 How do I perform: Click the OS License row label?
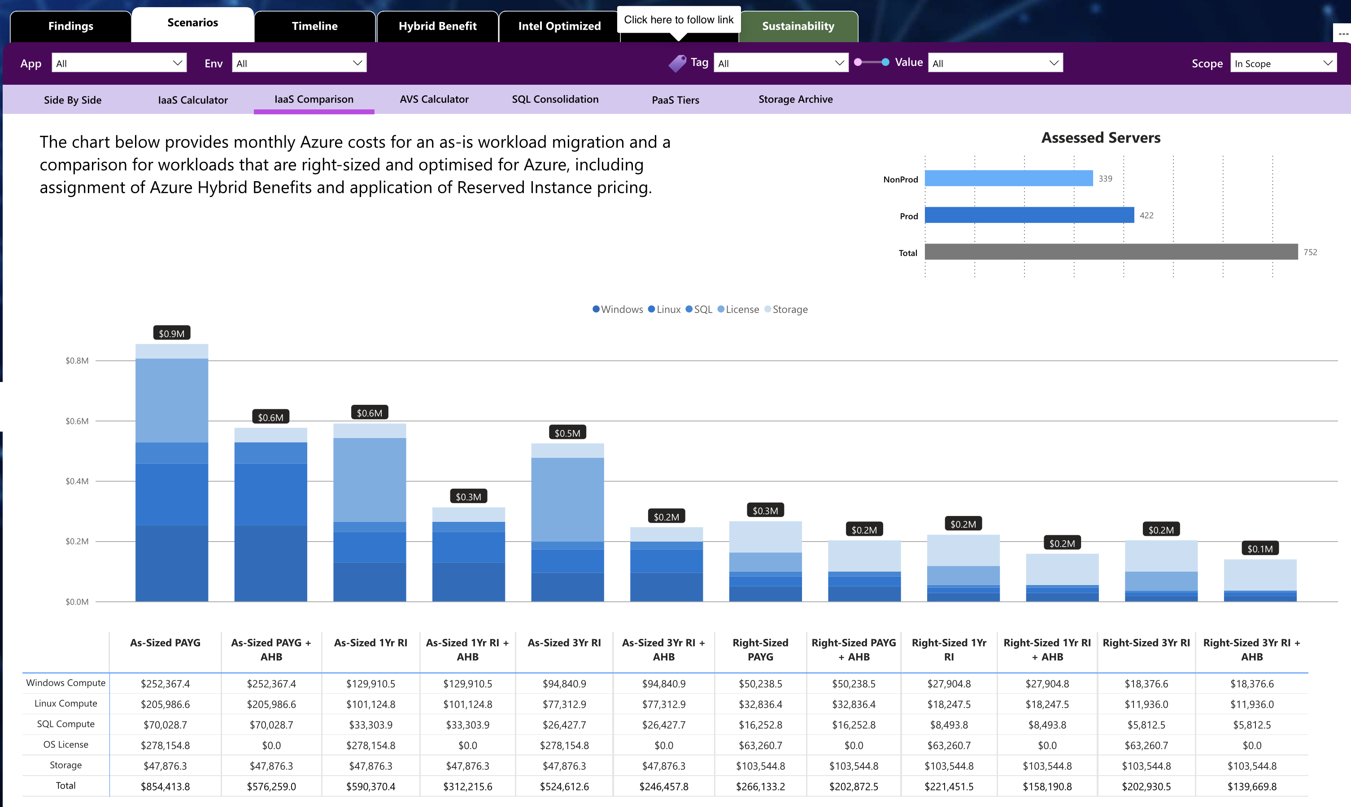[x=66, y=745]
